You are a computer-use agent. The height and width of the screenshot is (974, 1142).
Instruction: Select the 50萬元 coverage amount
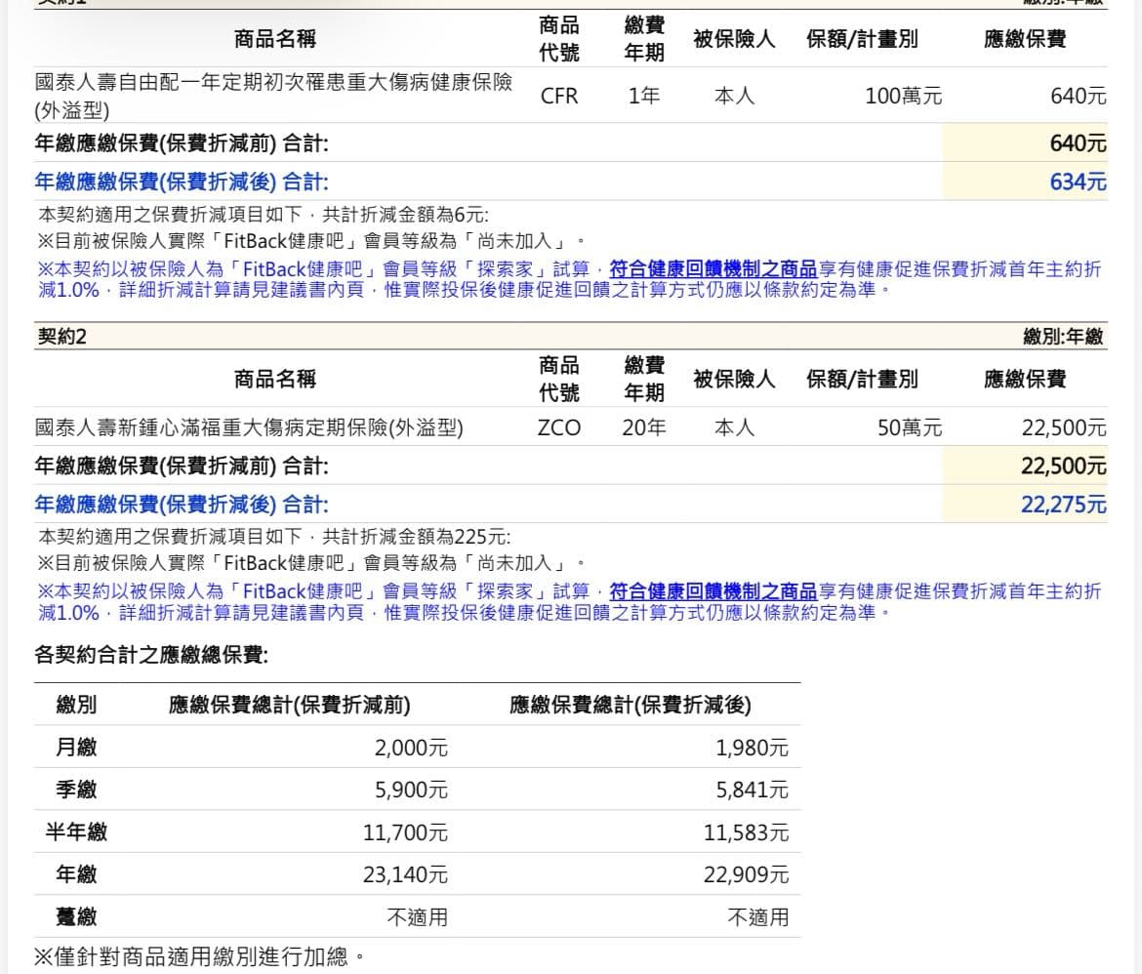point(910,427)
